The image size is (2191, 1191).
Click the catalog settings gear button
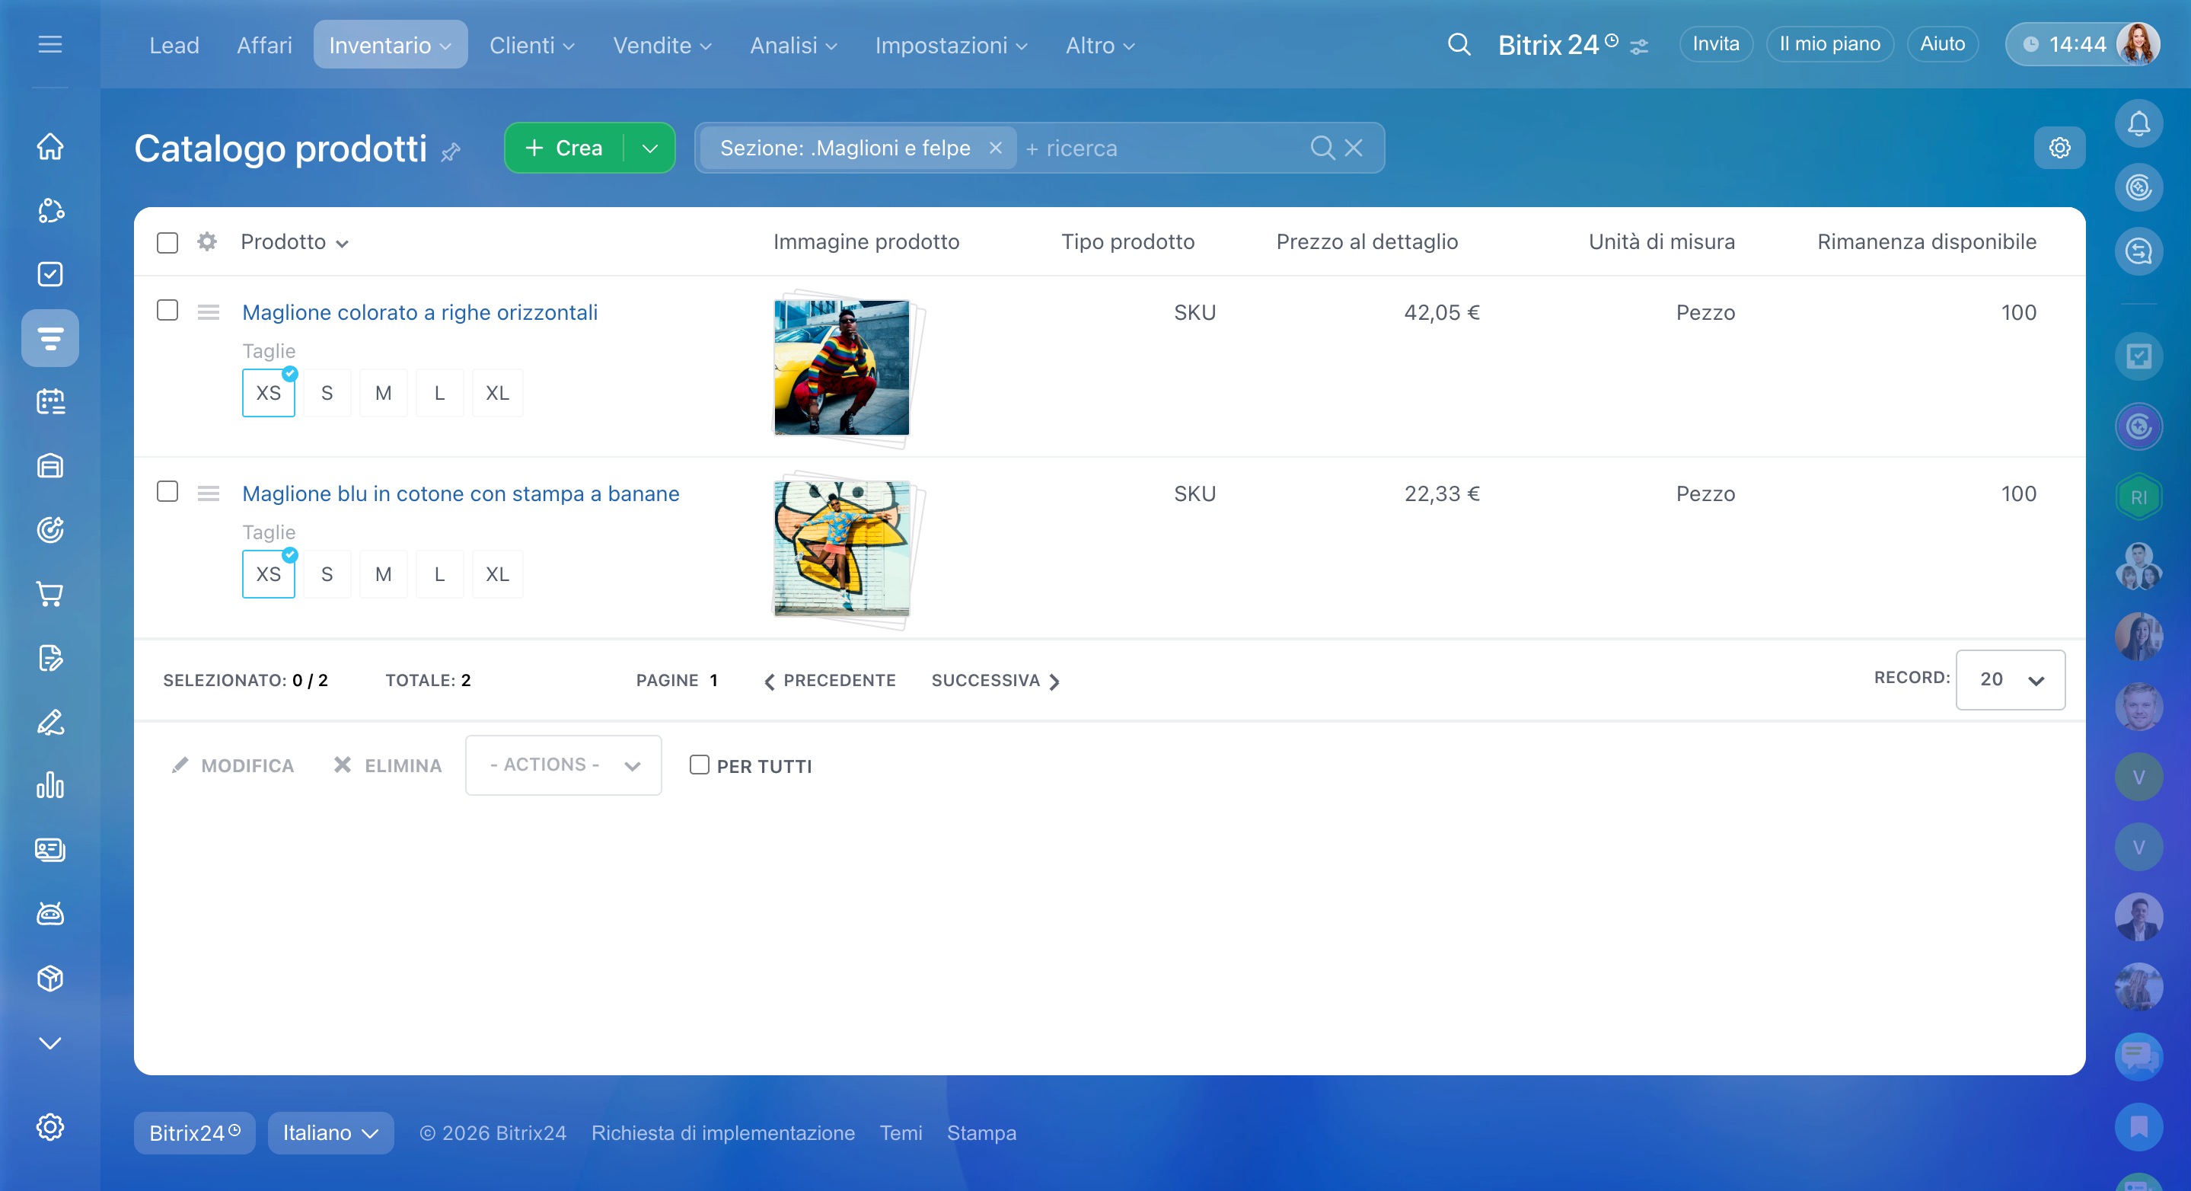point(2059,148)
